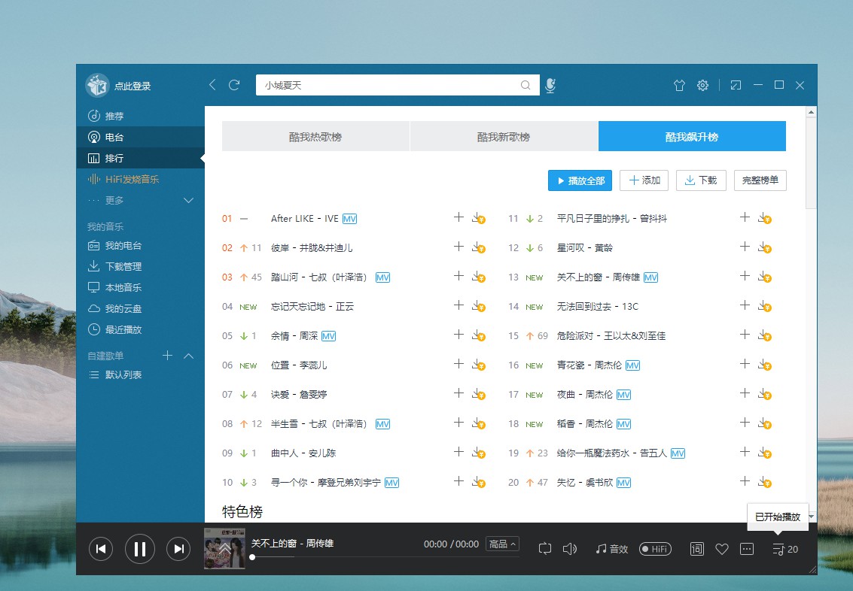Open 我的电台 in the sidebar
This screenshot has width=853, height=591.
point(140,246)
